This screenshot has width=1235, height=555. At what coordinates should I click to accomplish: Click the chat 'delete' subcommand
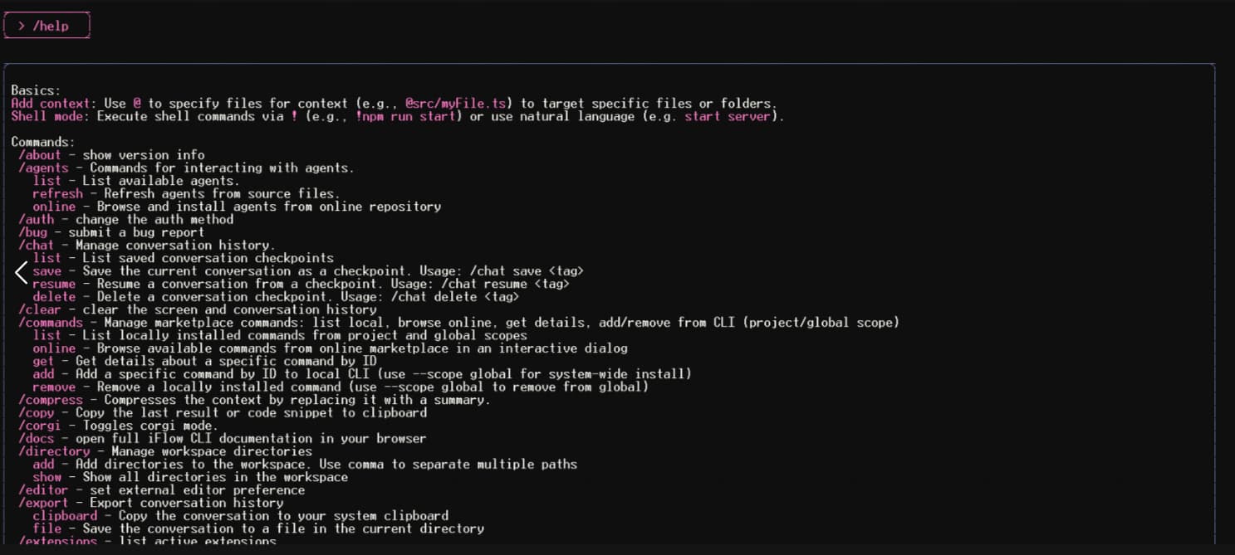[x=54, y=297]
